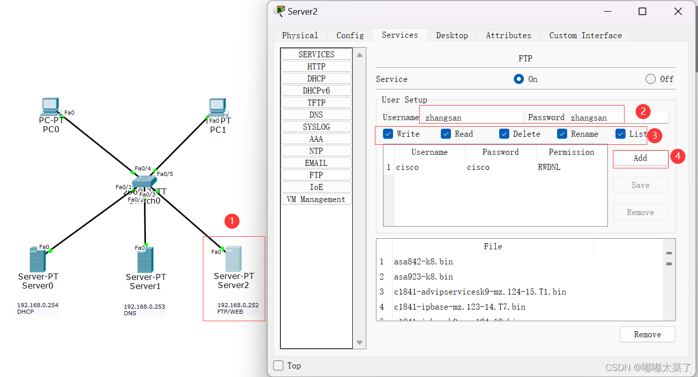Select DHCP in the services list
Viewport: 698px width, 377px height.
pyautogui.click(x=317, y=78)
